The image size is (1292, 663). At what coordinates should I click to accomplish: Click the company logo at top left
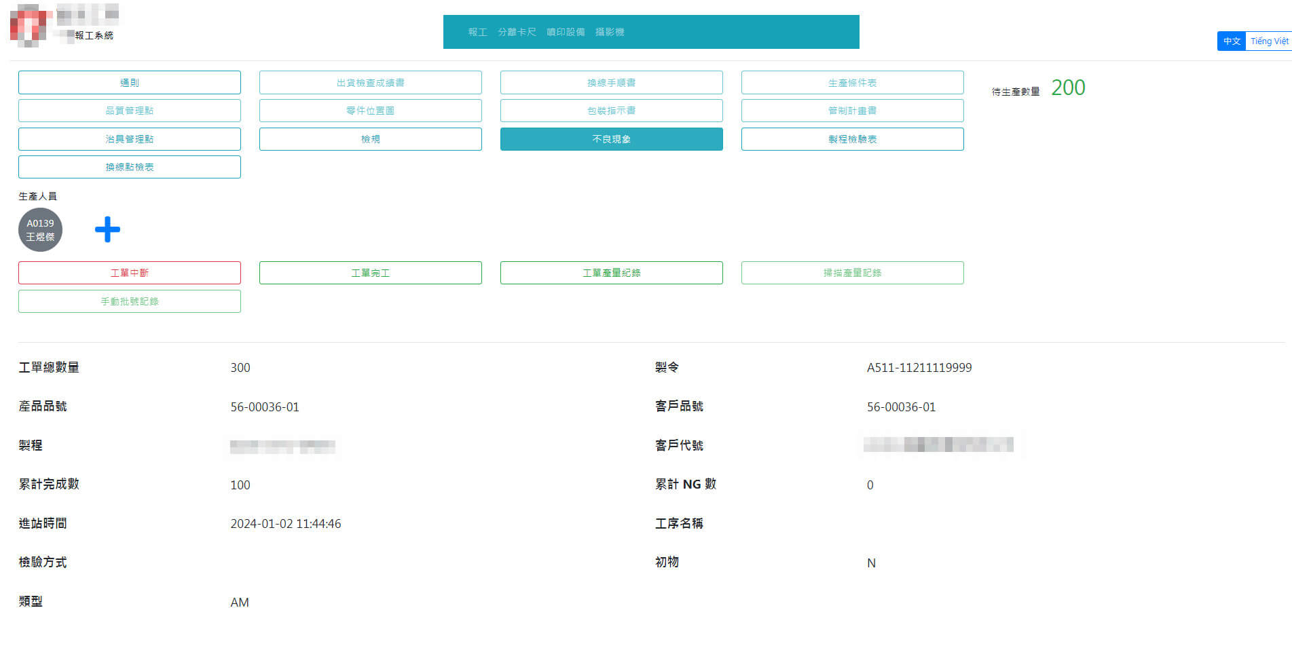tap(27, 27)
